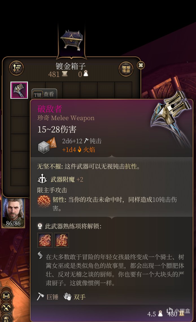Viewport: 196px width, 322px height.
Task: Click the T键 查看 inspect button
Action: coord(44,95)
